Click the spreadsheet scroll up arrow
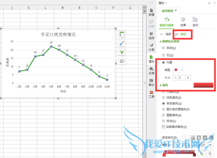Screen dimensions: 217x158 [x=145, y=11]
